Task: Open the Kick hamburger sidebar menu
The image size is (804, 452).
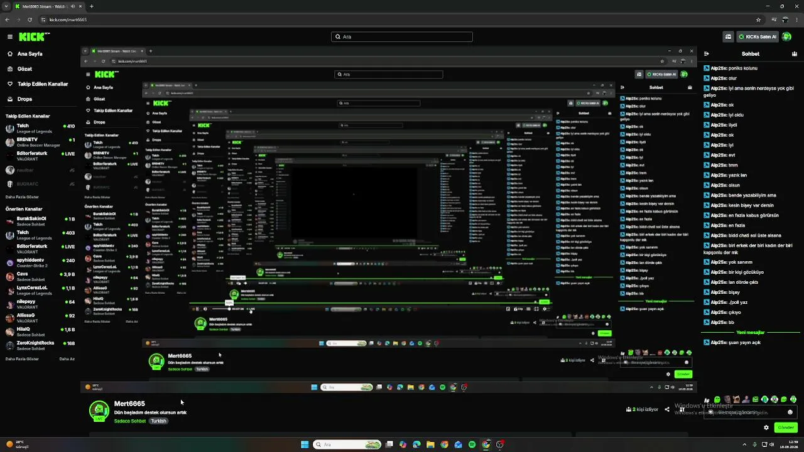Action: click(x=10, y=37)
